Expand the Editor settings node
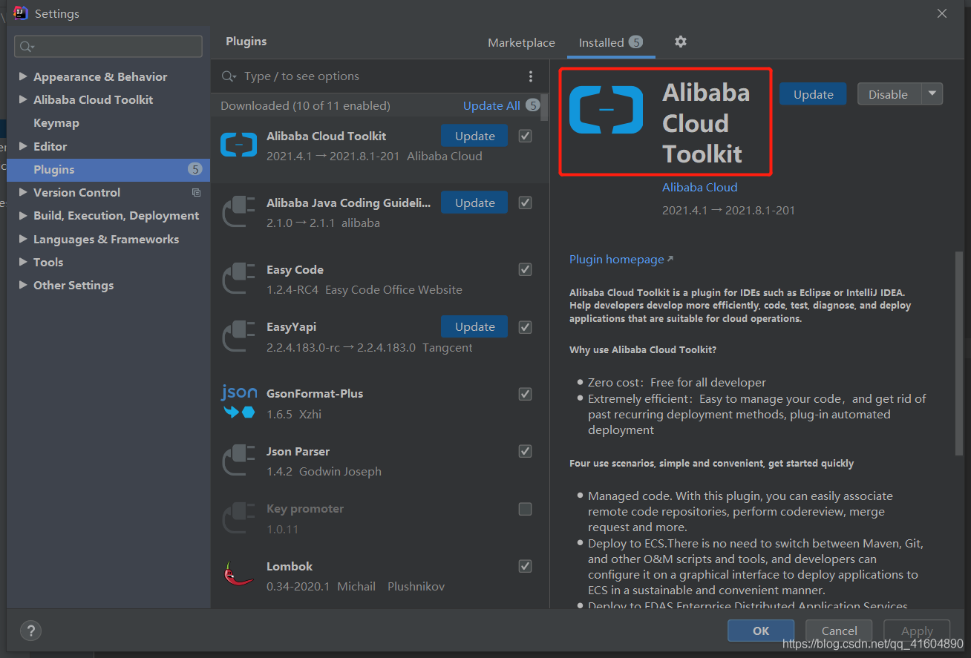Screen dimensions: 971x658 (x=23, y=146)
